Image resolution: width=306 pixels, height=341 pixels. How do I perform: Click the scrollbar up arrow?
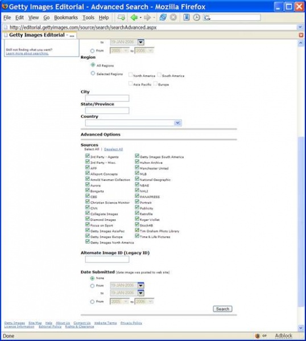(x=301, y=43)
